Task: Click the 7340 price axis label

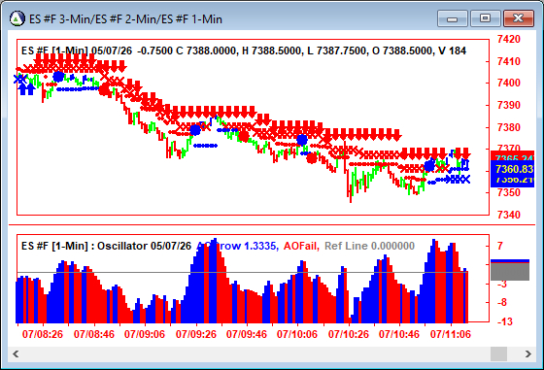Action: pos(509,215)
